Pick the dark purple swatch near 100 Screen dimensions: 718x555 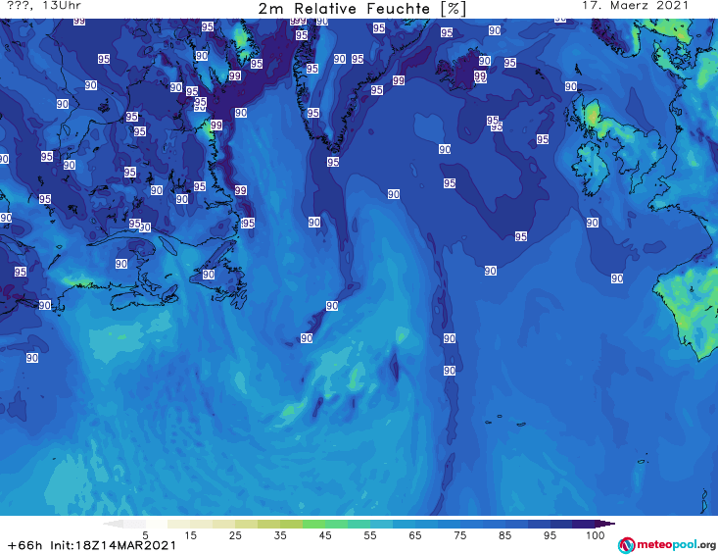coord(584,524)
